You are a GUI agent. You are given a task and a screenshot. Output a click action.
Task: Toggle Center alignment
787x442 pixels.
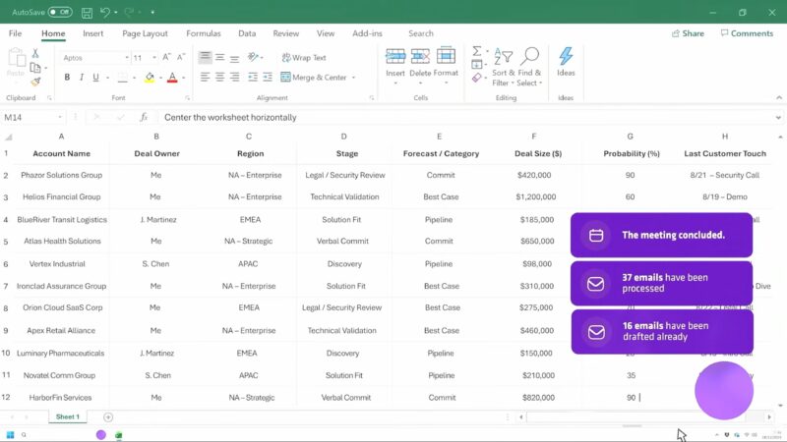point(219,78)
